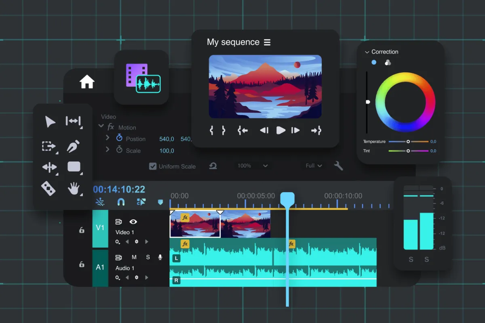This screenshot has width=485, height=323.
Task: Toggle the Uniform Scale checkbox
Action: point(153,166)
